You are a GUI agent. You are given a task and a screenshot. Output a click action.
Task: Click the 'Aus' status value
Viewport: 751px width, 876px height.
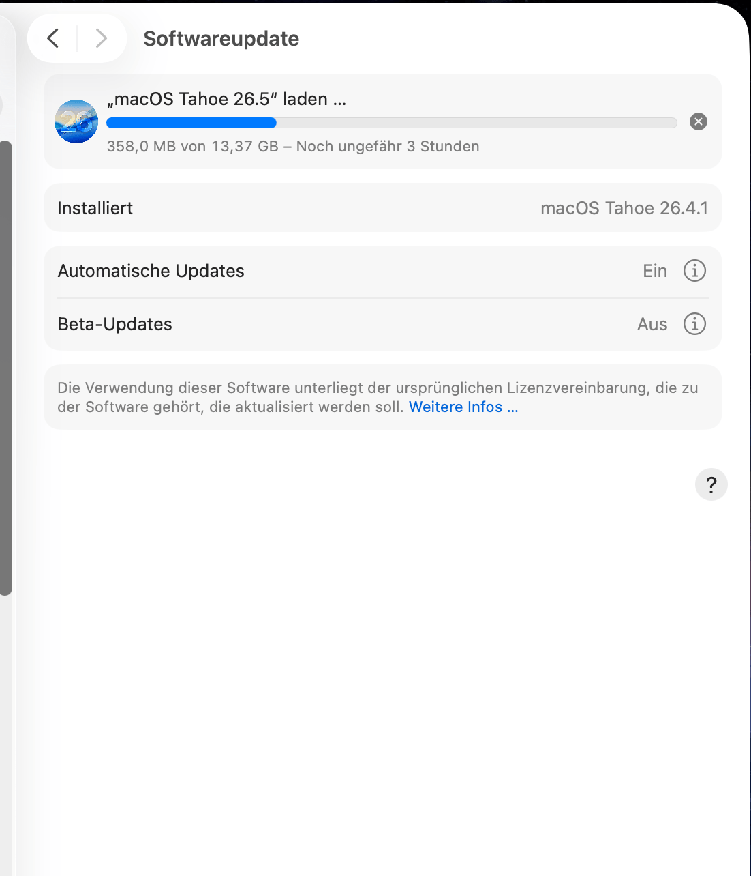(x=652, y=324)
